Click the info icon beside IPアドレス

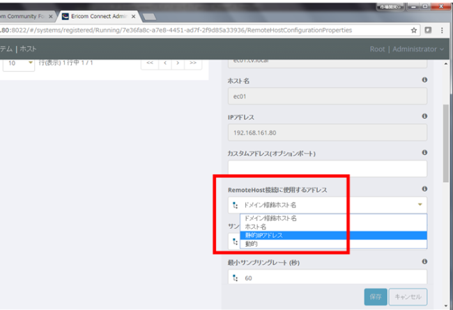(424, 116)
